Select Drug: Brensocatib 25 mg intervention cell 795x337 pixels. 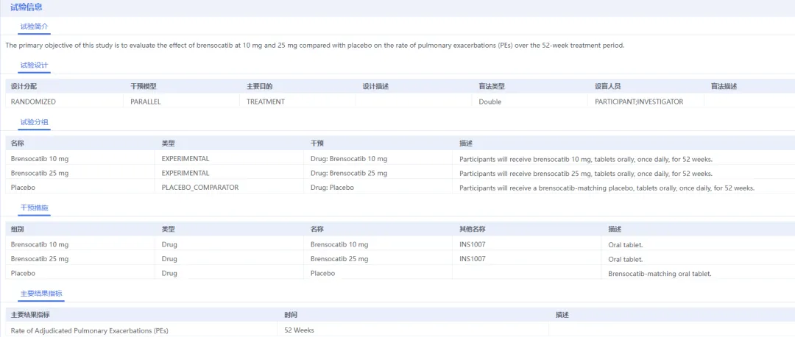(348, 173)
